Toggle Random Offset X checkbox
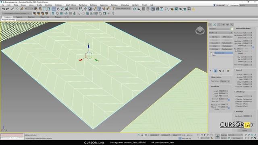Viewport: 258px width, 145px height. click(x=236, y=104)
